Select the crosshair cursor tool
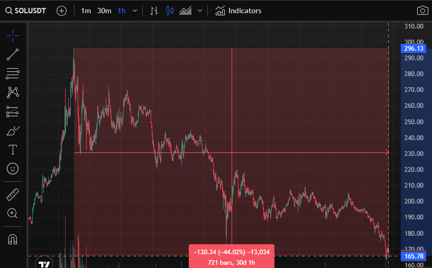The width and height of the screenshot is (432, 268). point(13,35)
